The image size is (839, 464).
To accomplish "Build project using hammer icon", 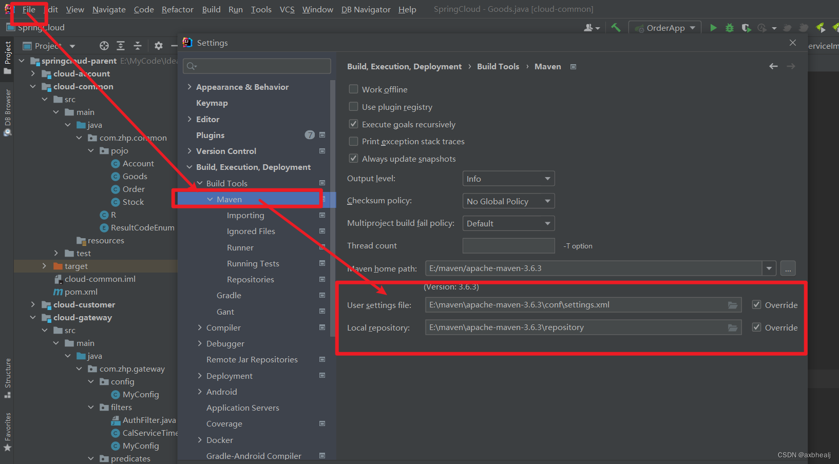I will click(x=616, y=28).
